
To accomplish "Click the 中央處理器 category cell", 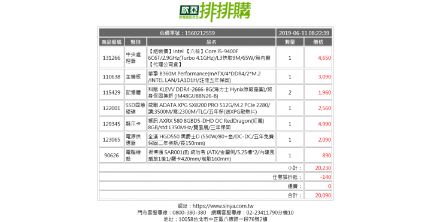I will (135, 57).
